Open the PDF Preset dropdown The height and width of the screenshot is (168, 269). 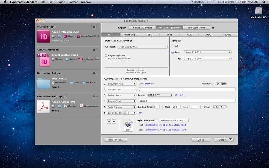tap(143, 47)
